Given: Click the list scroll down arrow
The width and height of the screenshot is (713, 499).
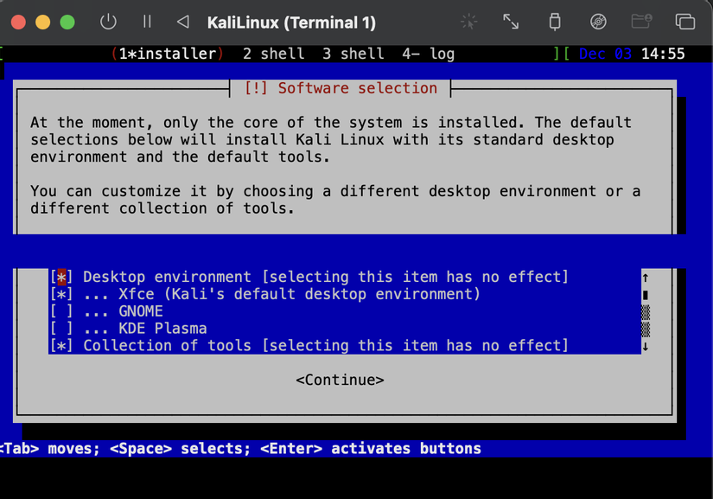Looking at the screenshot, I should (646, 346).
